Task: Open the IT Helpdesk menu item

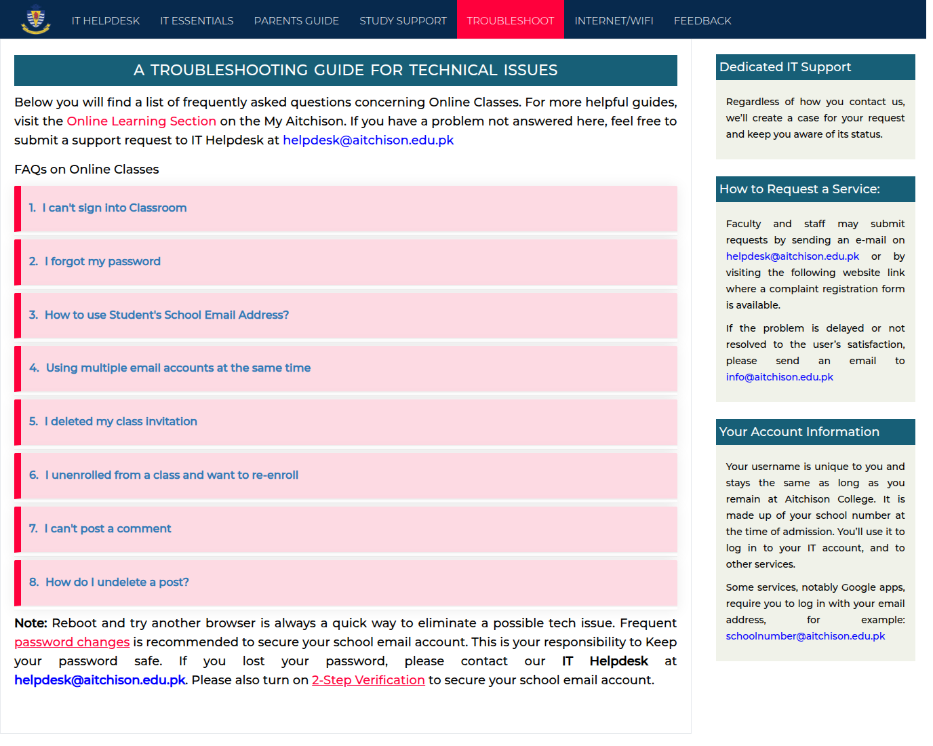Action: point(106,21)
